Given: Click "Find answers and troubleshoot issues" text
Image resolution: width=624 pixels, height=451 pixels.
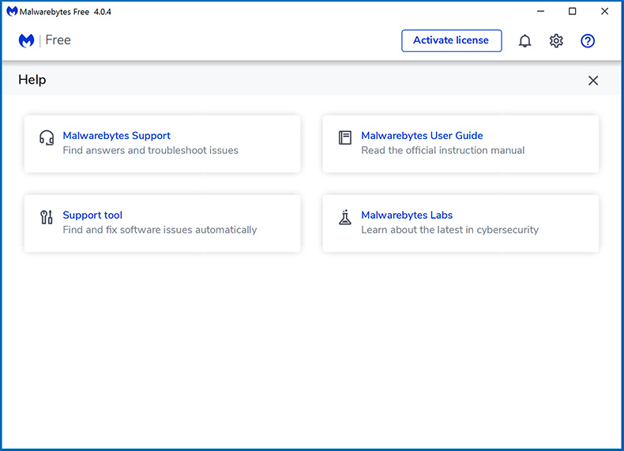Looking at the screenshot, I should pyautogui.click(x=150, y=151).
